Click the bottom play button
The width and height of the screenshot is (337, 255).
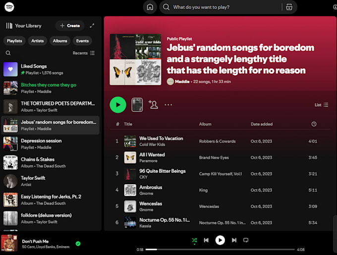tap(220, 240)
